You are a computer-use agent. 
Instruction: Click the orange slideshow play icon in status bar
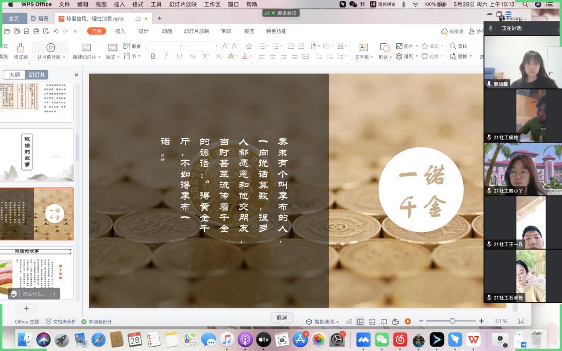point(408,321)
